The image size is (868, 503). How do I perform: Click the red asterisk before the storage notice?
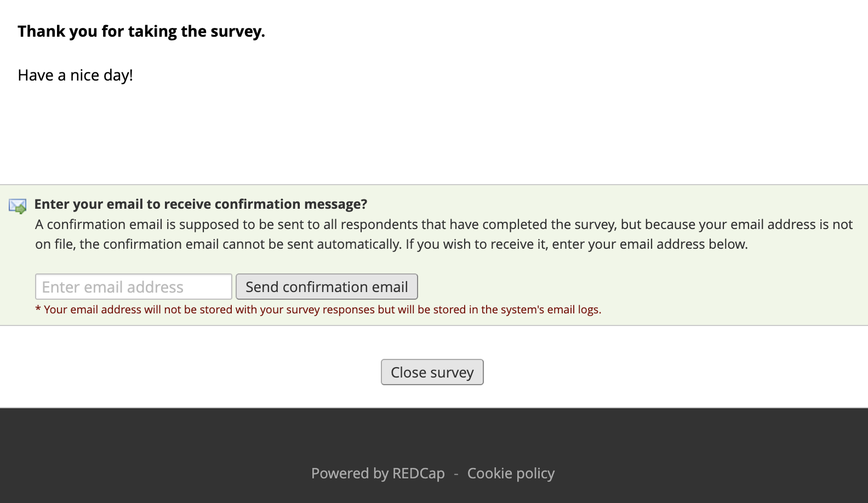pyautogui.click(x=38, y=310)
